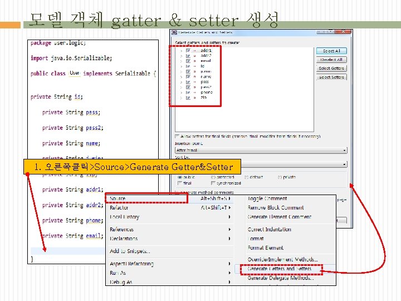The height and width of the screenshot is (301, 401).
Task: Expand the jumin tree node
Action: [181, 72]
